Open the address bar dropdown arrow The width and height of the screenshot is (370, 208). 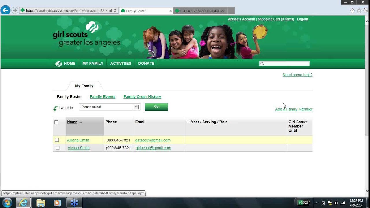[106, 10]
